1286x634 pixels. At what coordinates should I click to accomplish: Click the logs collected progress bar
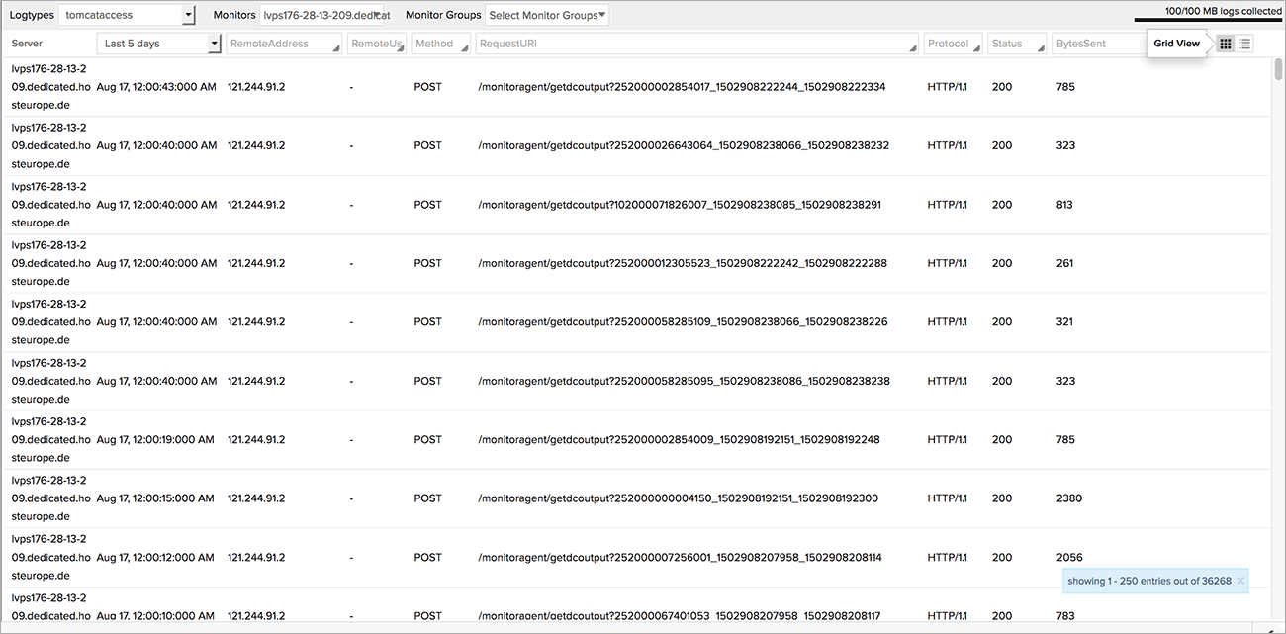[1208, 19]
